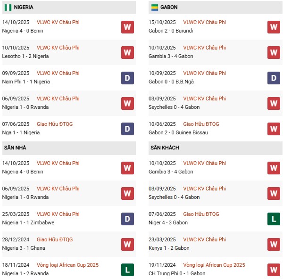Select the SÂN NHÀ home section header
The width and height of the screenshot is (283, 280).
tap(15, 148)
